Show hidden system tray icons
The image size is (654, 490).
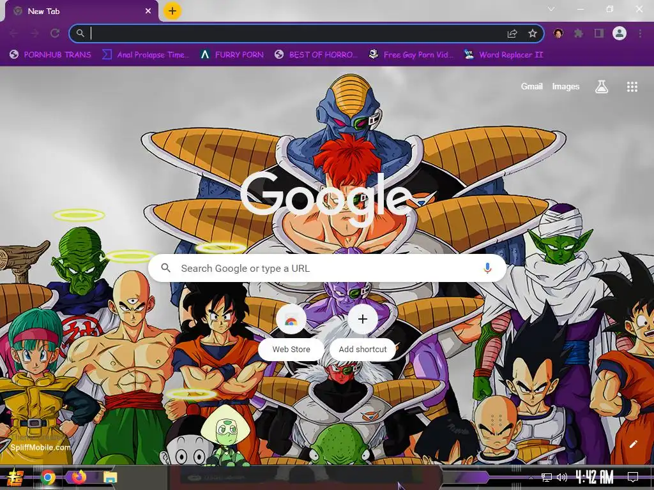[531, 477]
